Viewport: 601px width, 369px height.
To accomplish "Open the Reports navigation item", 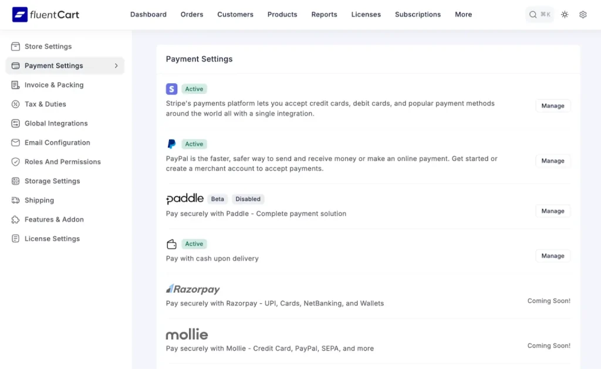I will pos(324,14).
